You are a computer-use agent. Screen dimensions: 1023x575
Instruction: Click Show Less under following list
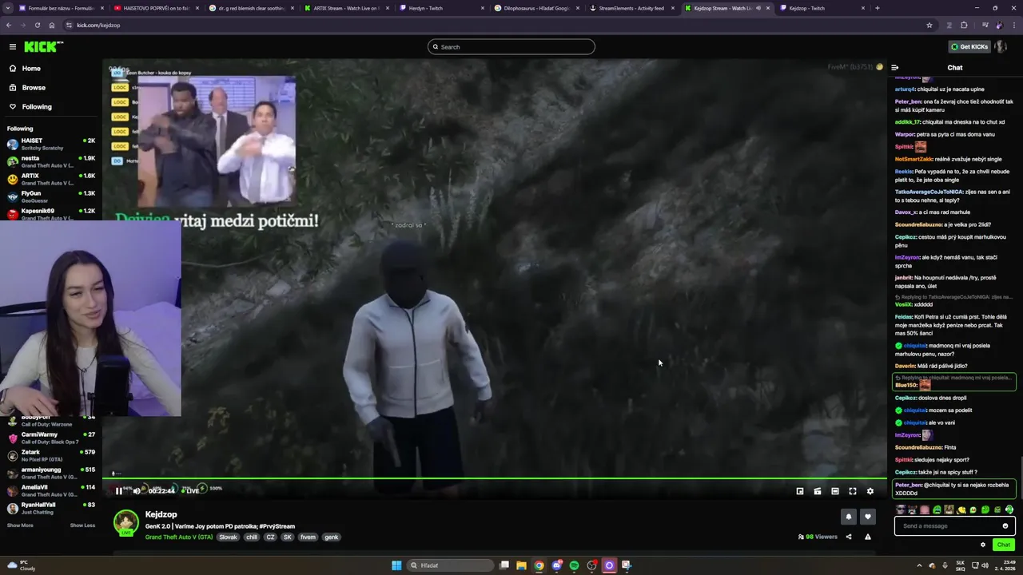click(82, 525)
